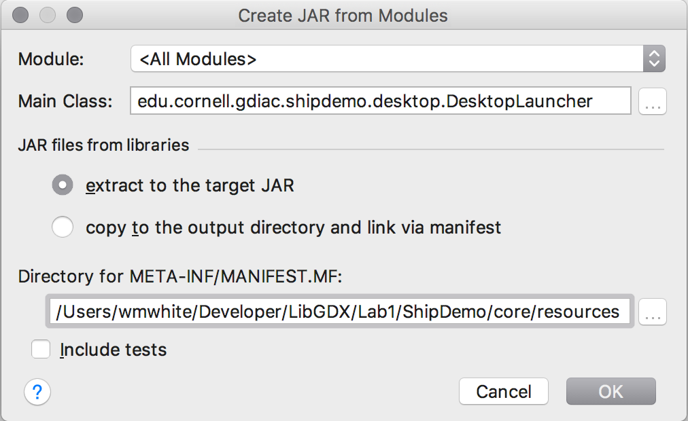Confirm the dialog with OK
This screenshot has height=421, width=688.
click(x=610, y=392)
